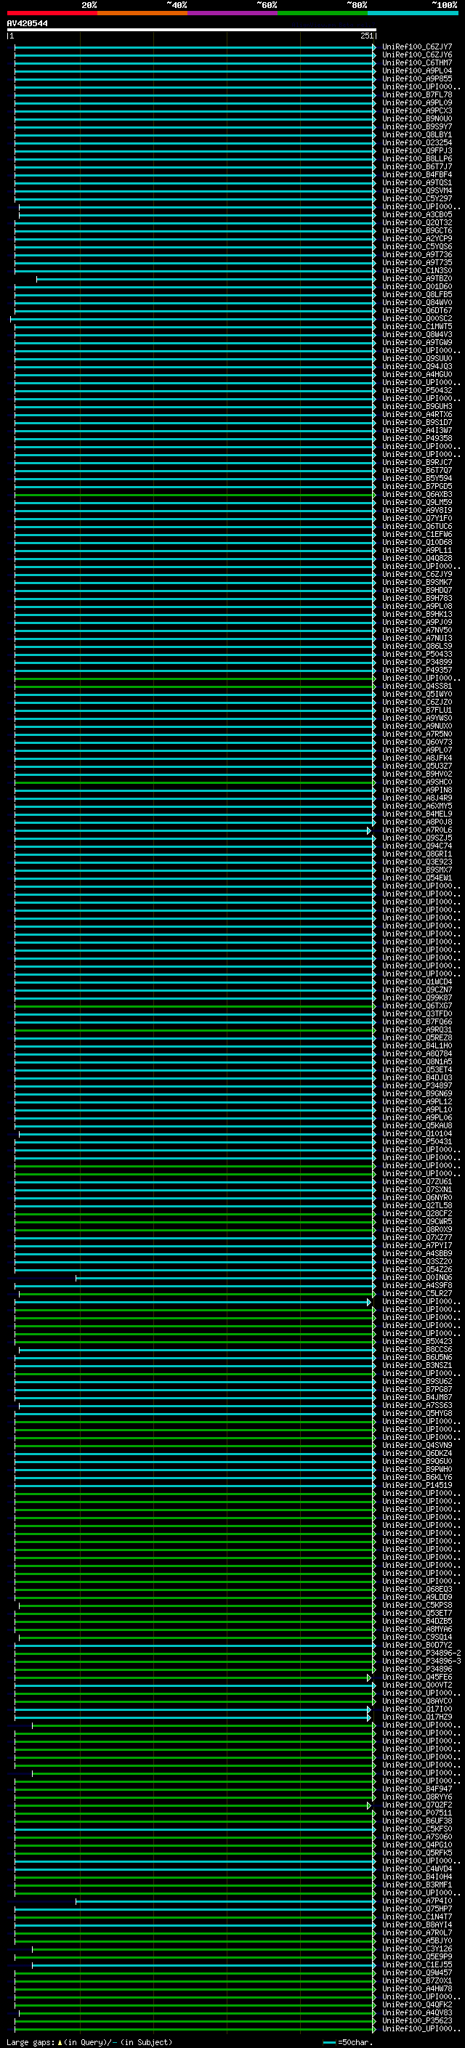Select label UniRef100_A9PL12
465x2048 pixels.
(x=417, y=1102)
